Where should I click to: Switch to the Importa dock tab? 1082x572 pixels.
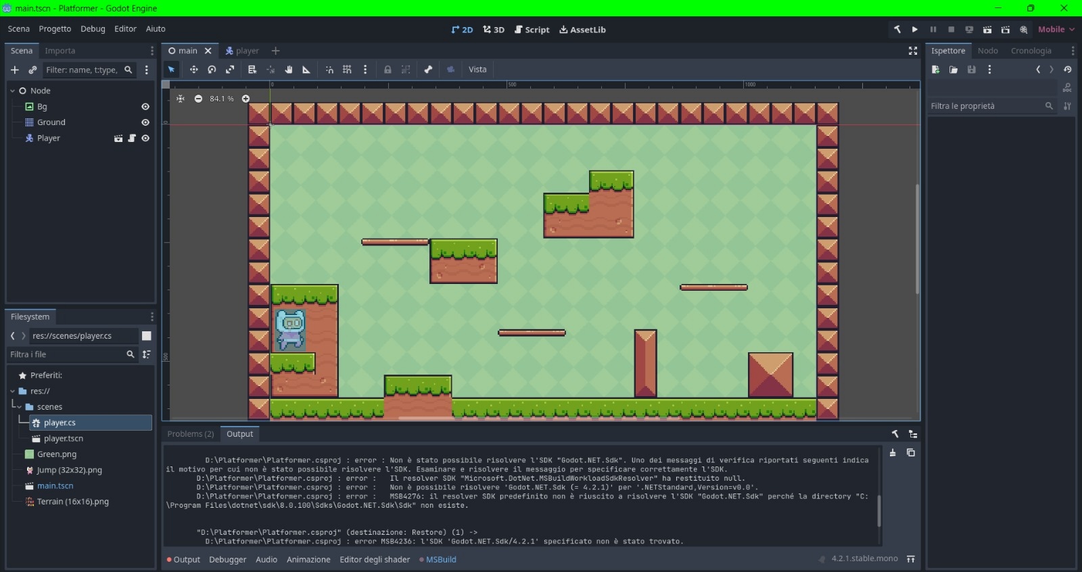pyautogui.click(x=60, y=51)
